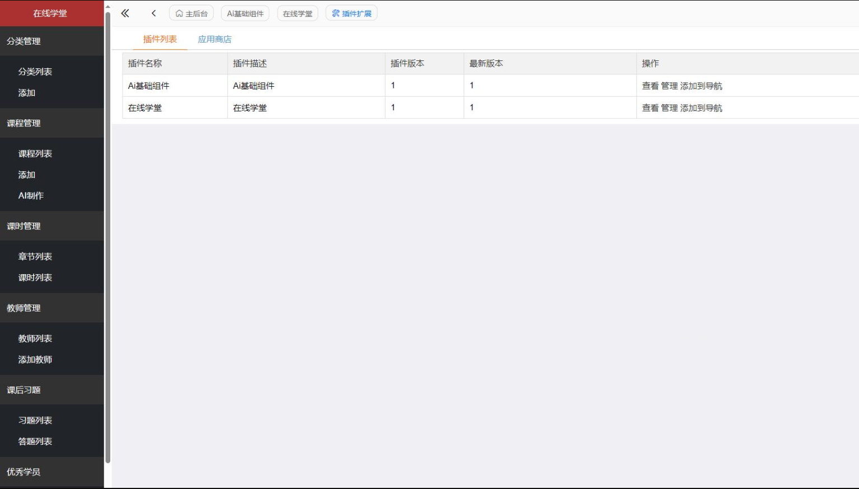Open 习题列表 under 课后习题

(35, 421)
